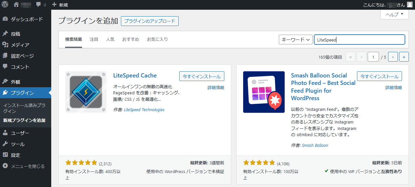Click LiteSpeed Cache star rating
Image resolution: width=415 pixels, height=187 pixels.
coord(81,163)
